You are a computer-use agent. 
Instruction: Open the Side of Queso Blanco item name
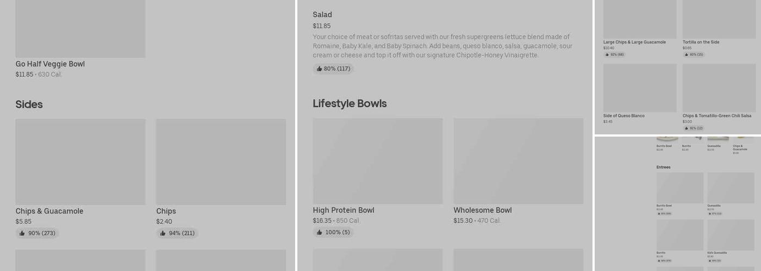point(624,116)
